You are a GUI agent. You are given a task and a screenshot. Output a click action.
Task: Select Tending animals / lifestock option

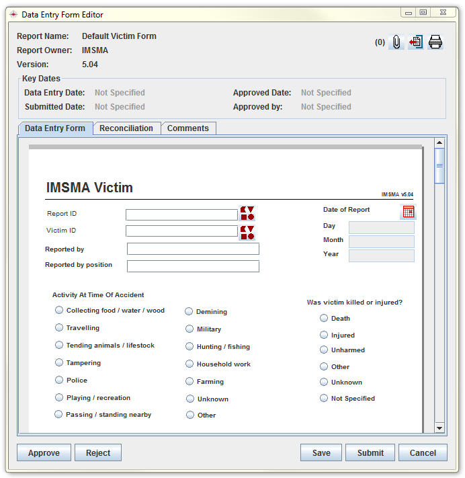tap(59, 345)
